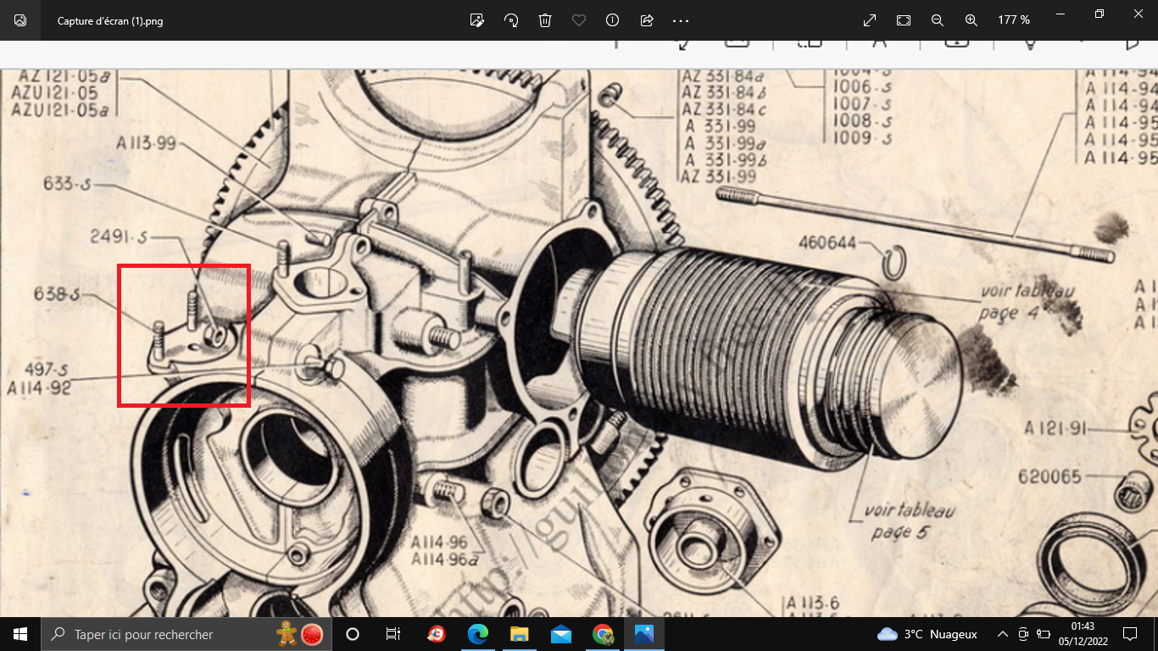Open Task View from taskbar
Viewport: 1158px width, 651px height.
coord(393,634)
